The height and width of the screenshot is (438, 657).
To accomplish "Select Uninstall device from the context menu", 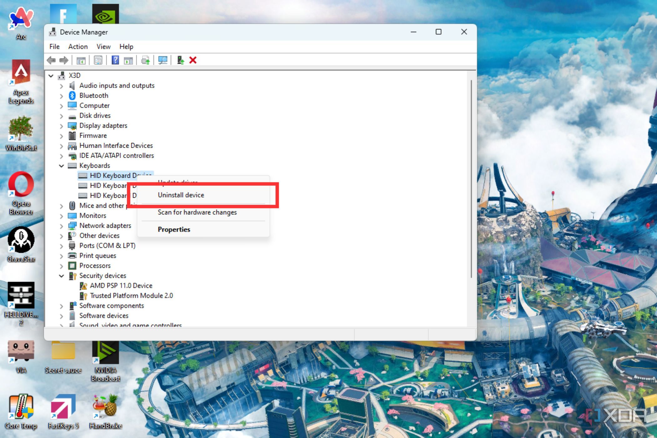I will 181,195.
